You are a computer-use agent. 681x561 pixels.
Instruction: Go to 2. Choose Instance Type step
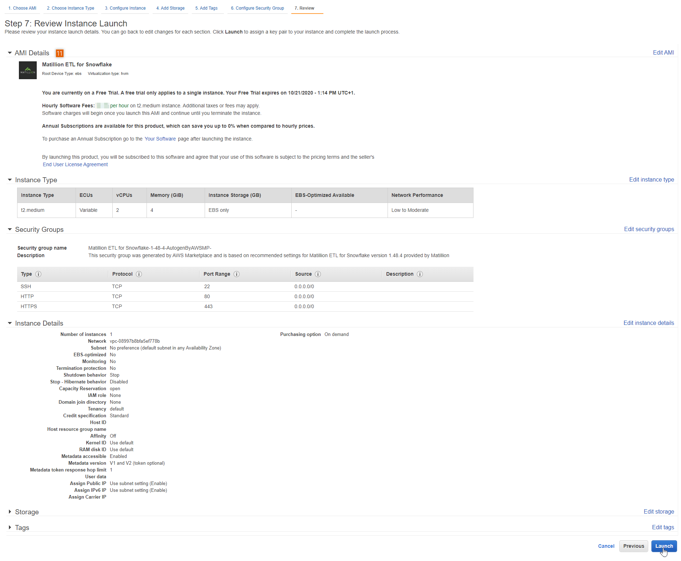coord(71,8)
